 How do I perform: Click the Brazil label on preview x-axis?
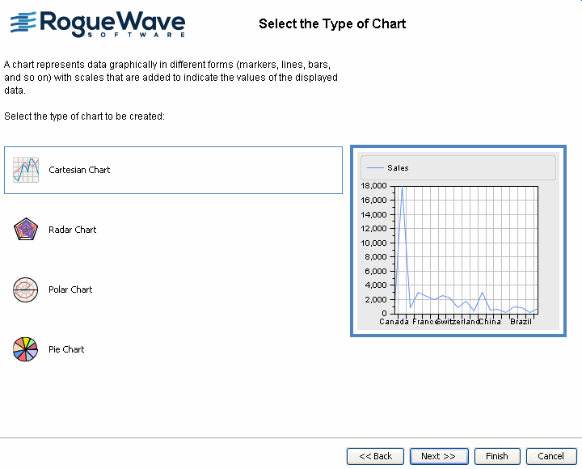[521, 322]
